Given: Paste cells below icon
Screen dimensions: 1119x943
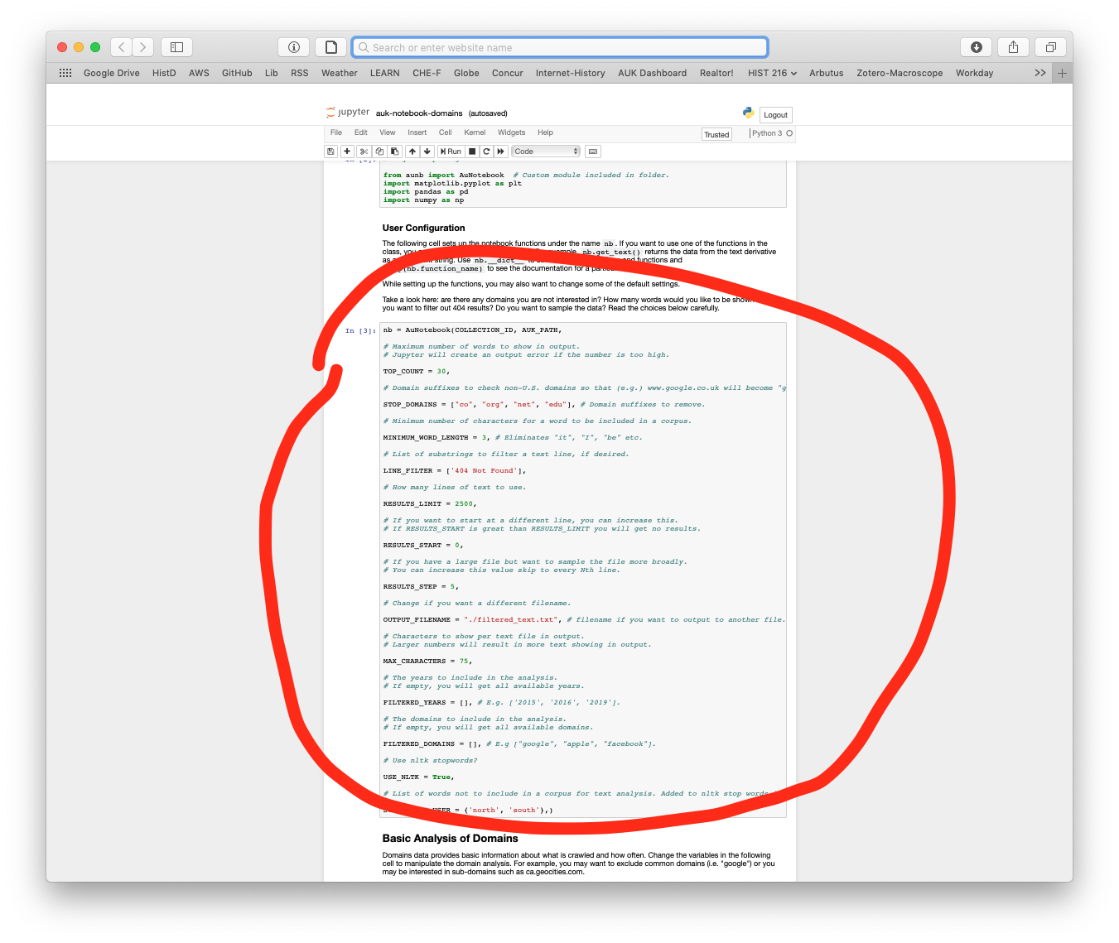Looking at the screenshot, I should point(395,152).
